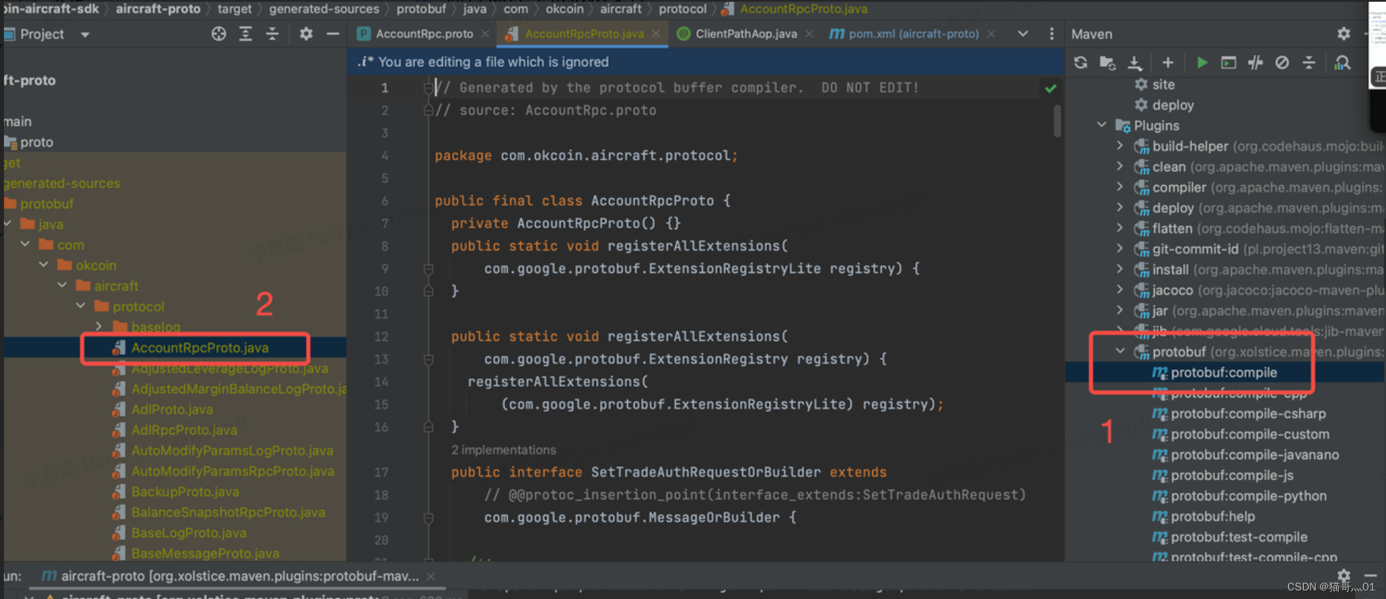Viewport: 1386px width, 599px height.
Task: Click the editor vertical scrollbar thumb
Action: [x=1057, y=121]
